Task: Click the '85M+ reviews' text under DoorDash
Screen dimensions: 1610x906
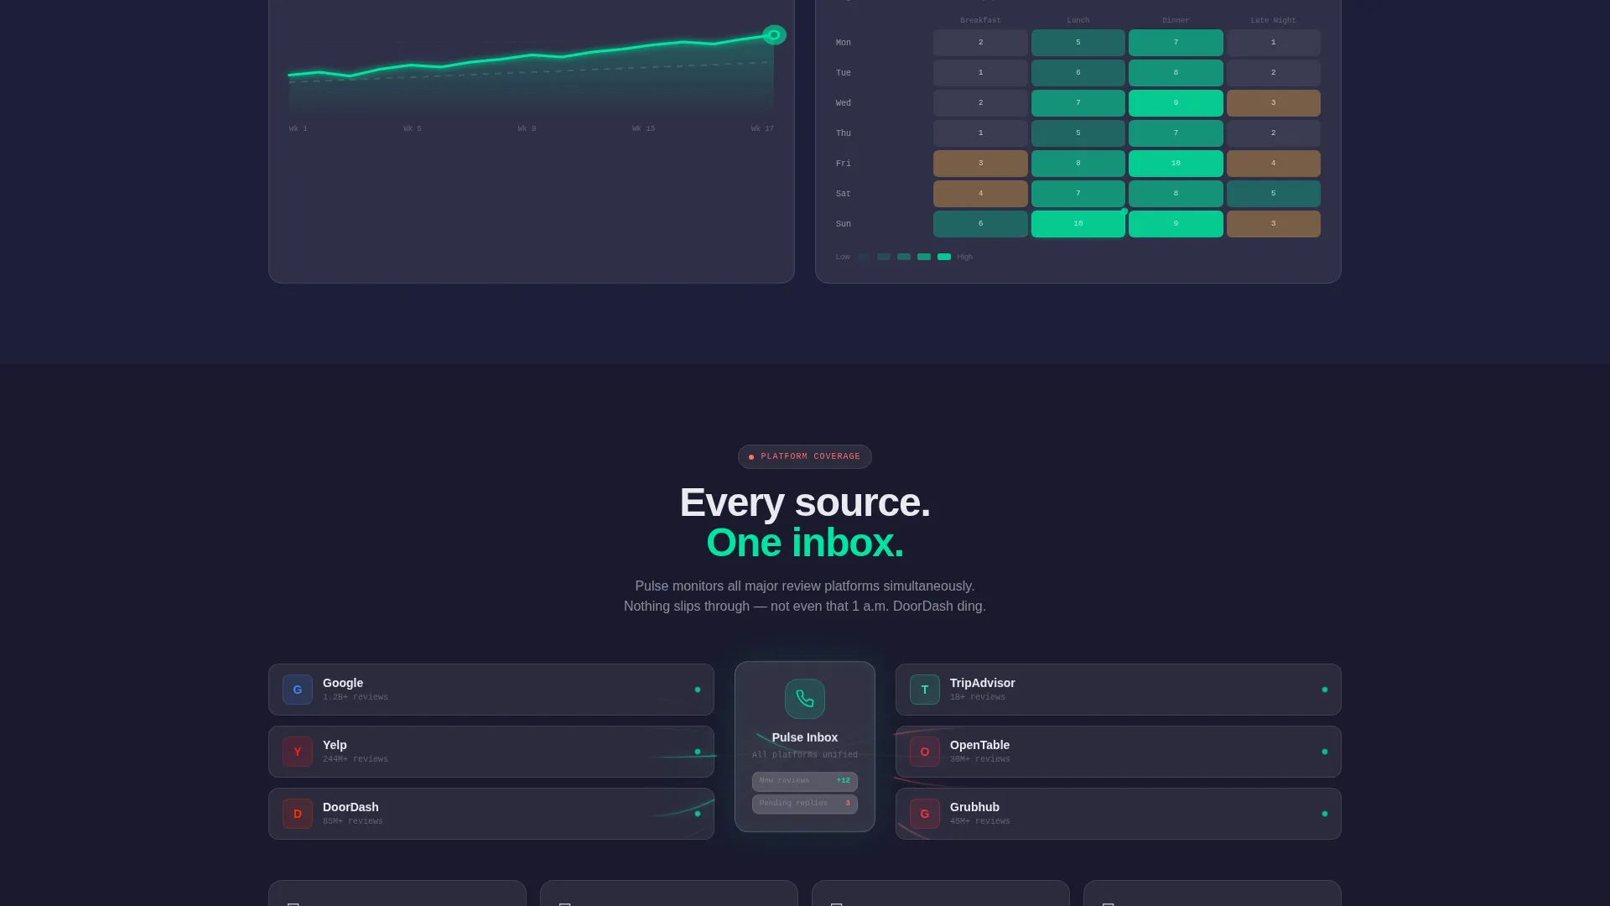Action: point(353,821)
